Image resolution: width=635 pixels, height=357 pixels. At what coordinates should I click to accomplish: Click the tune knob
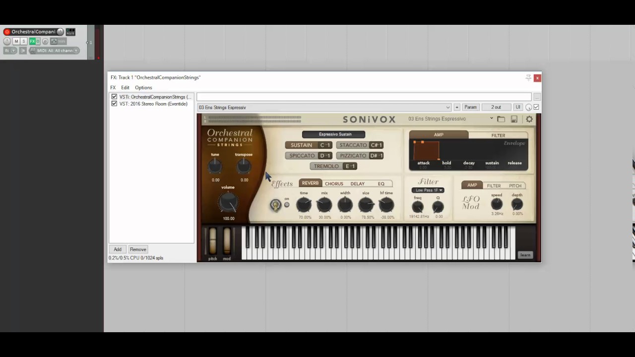tap(215, 167)
